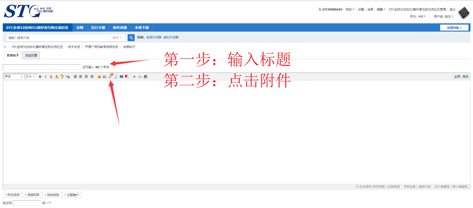This screenshot has height=208, width=473.
Task: Center-align the text
Action: pos(86,77)
